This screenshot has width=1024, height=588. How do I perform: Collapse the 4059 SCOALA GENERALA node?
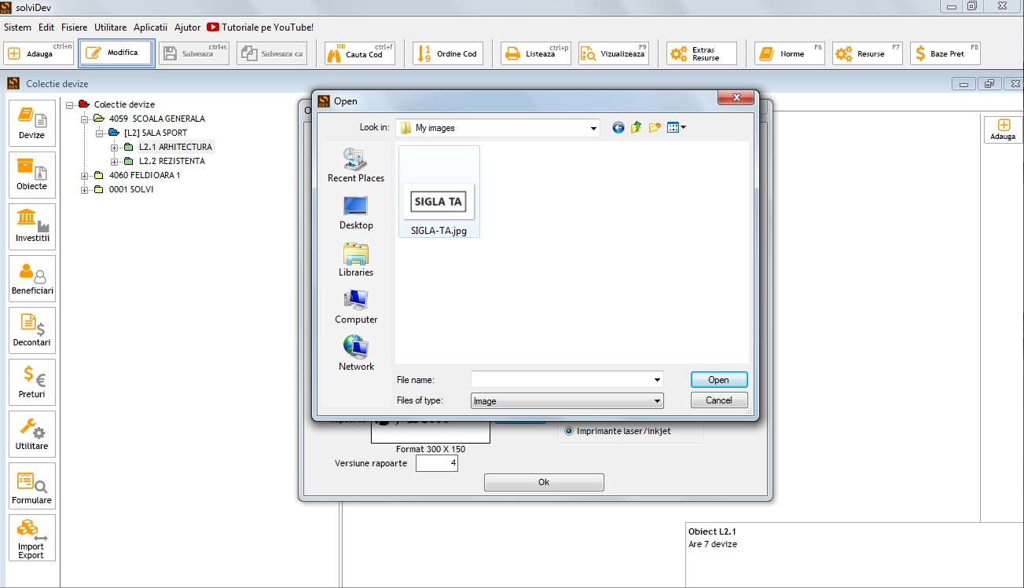click(85, 119)
